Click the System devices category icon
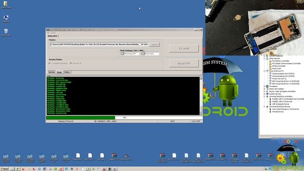 [x=267, y=94]
